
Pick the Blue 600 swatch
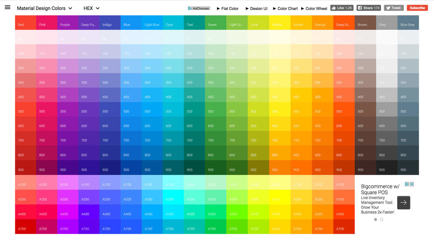[x=131, y=124]
